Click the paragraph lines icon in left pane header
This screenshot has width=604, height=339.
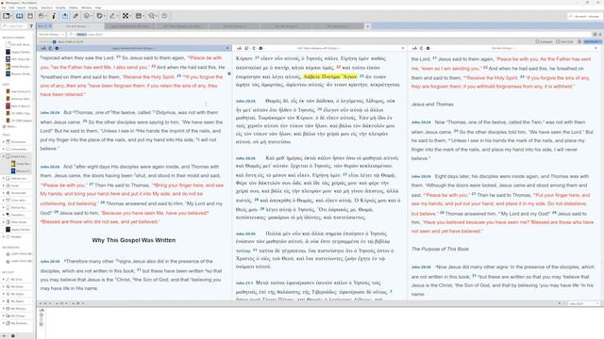tap(50, 48)
